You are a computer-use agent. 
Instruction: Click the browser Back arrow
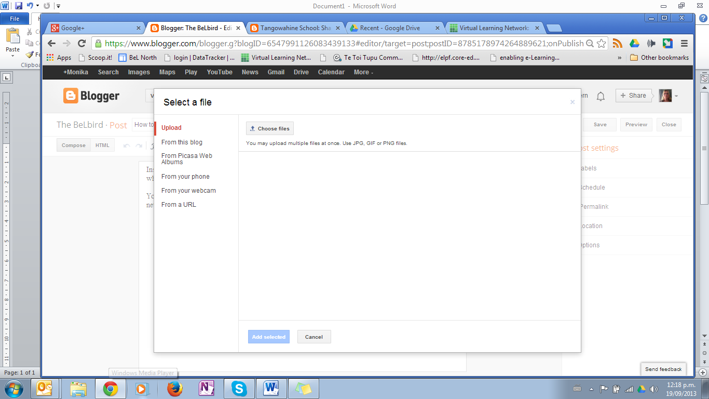point(51,44)
